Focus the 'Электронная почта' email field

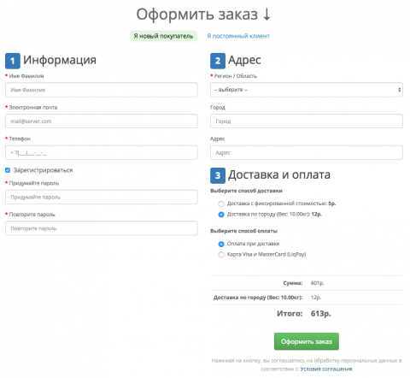[x=102, y=121]
